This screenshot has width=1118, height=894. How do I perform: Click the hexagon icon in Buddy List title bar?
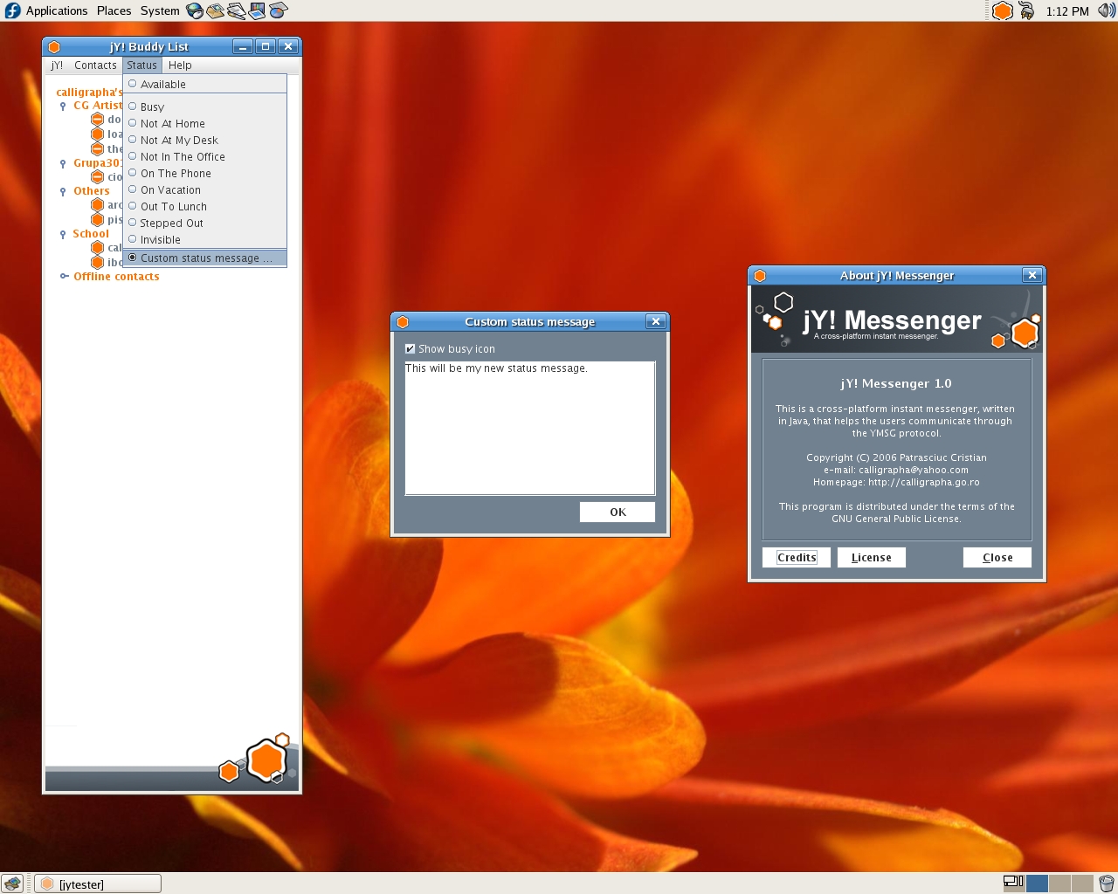(x=54, y=46)
